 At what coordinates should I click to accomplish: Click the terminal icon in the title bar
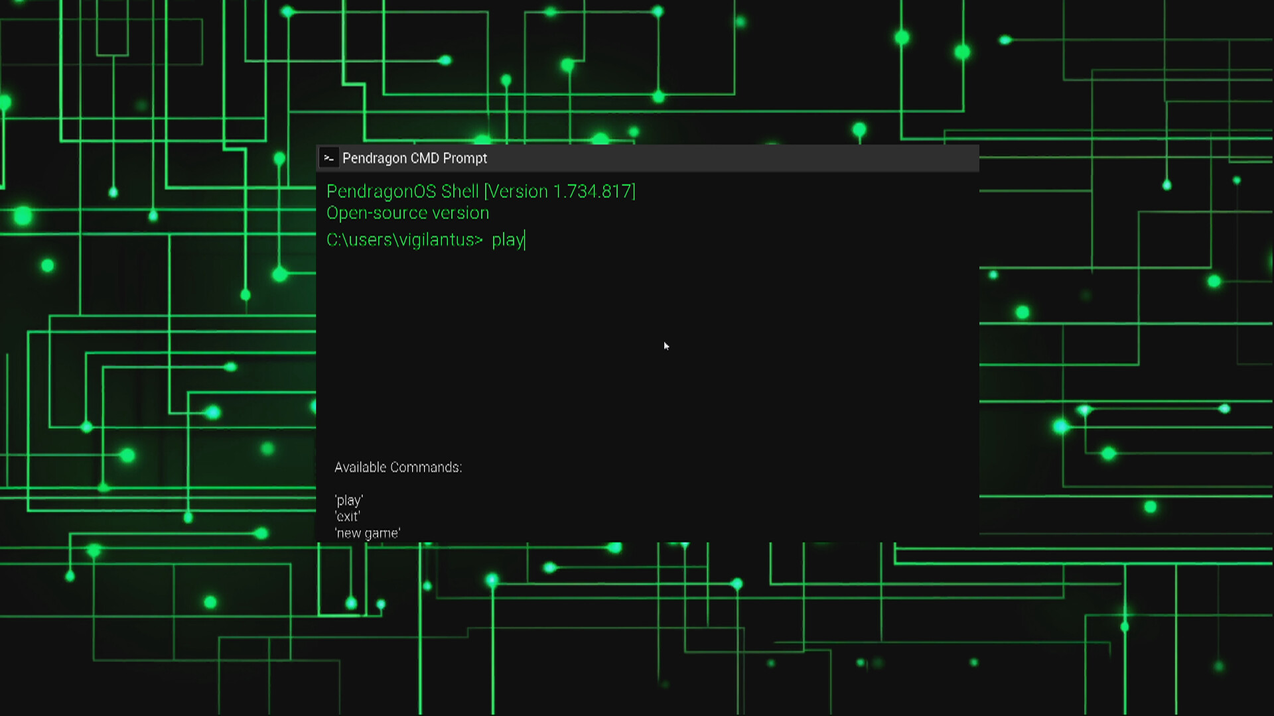(x=330, y=158)
